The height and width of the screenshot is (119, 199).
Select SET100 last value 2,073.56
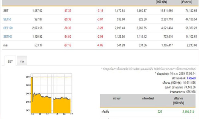(x=37, y=28)
